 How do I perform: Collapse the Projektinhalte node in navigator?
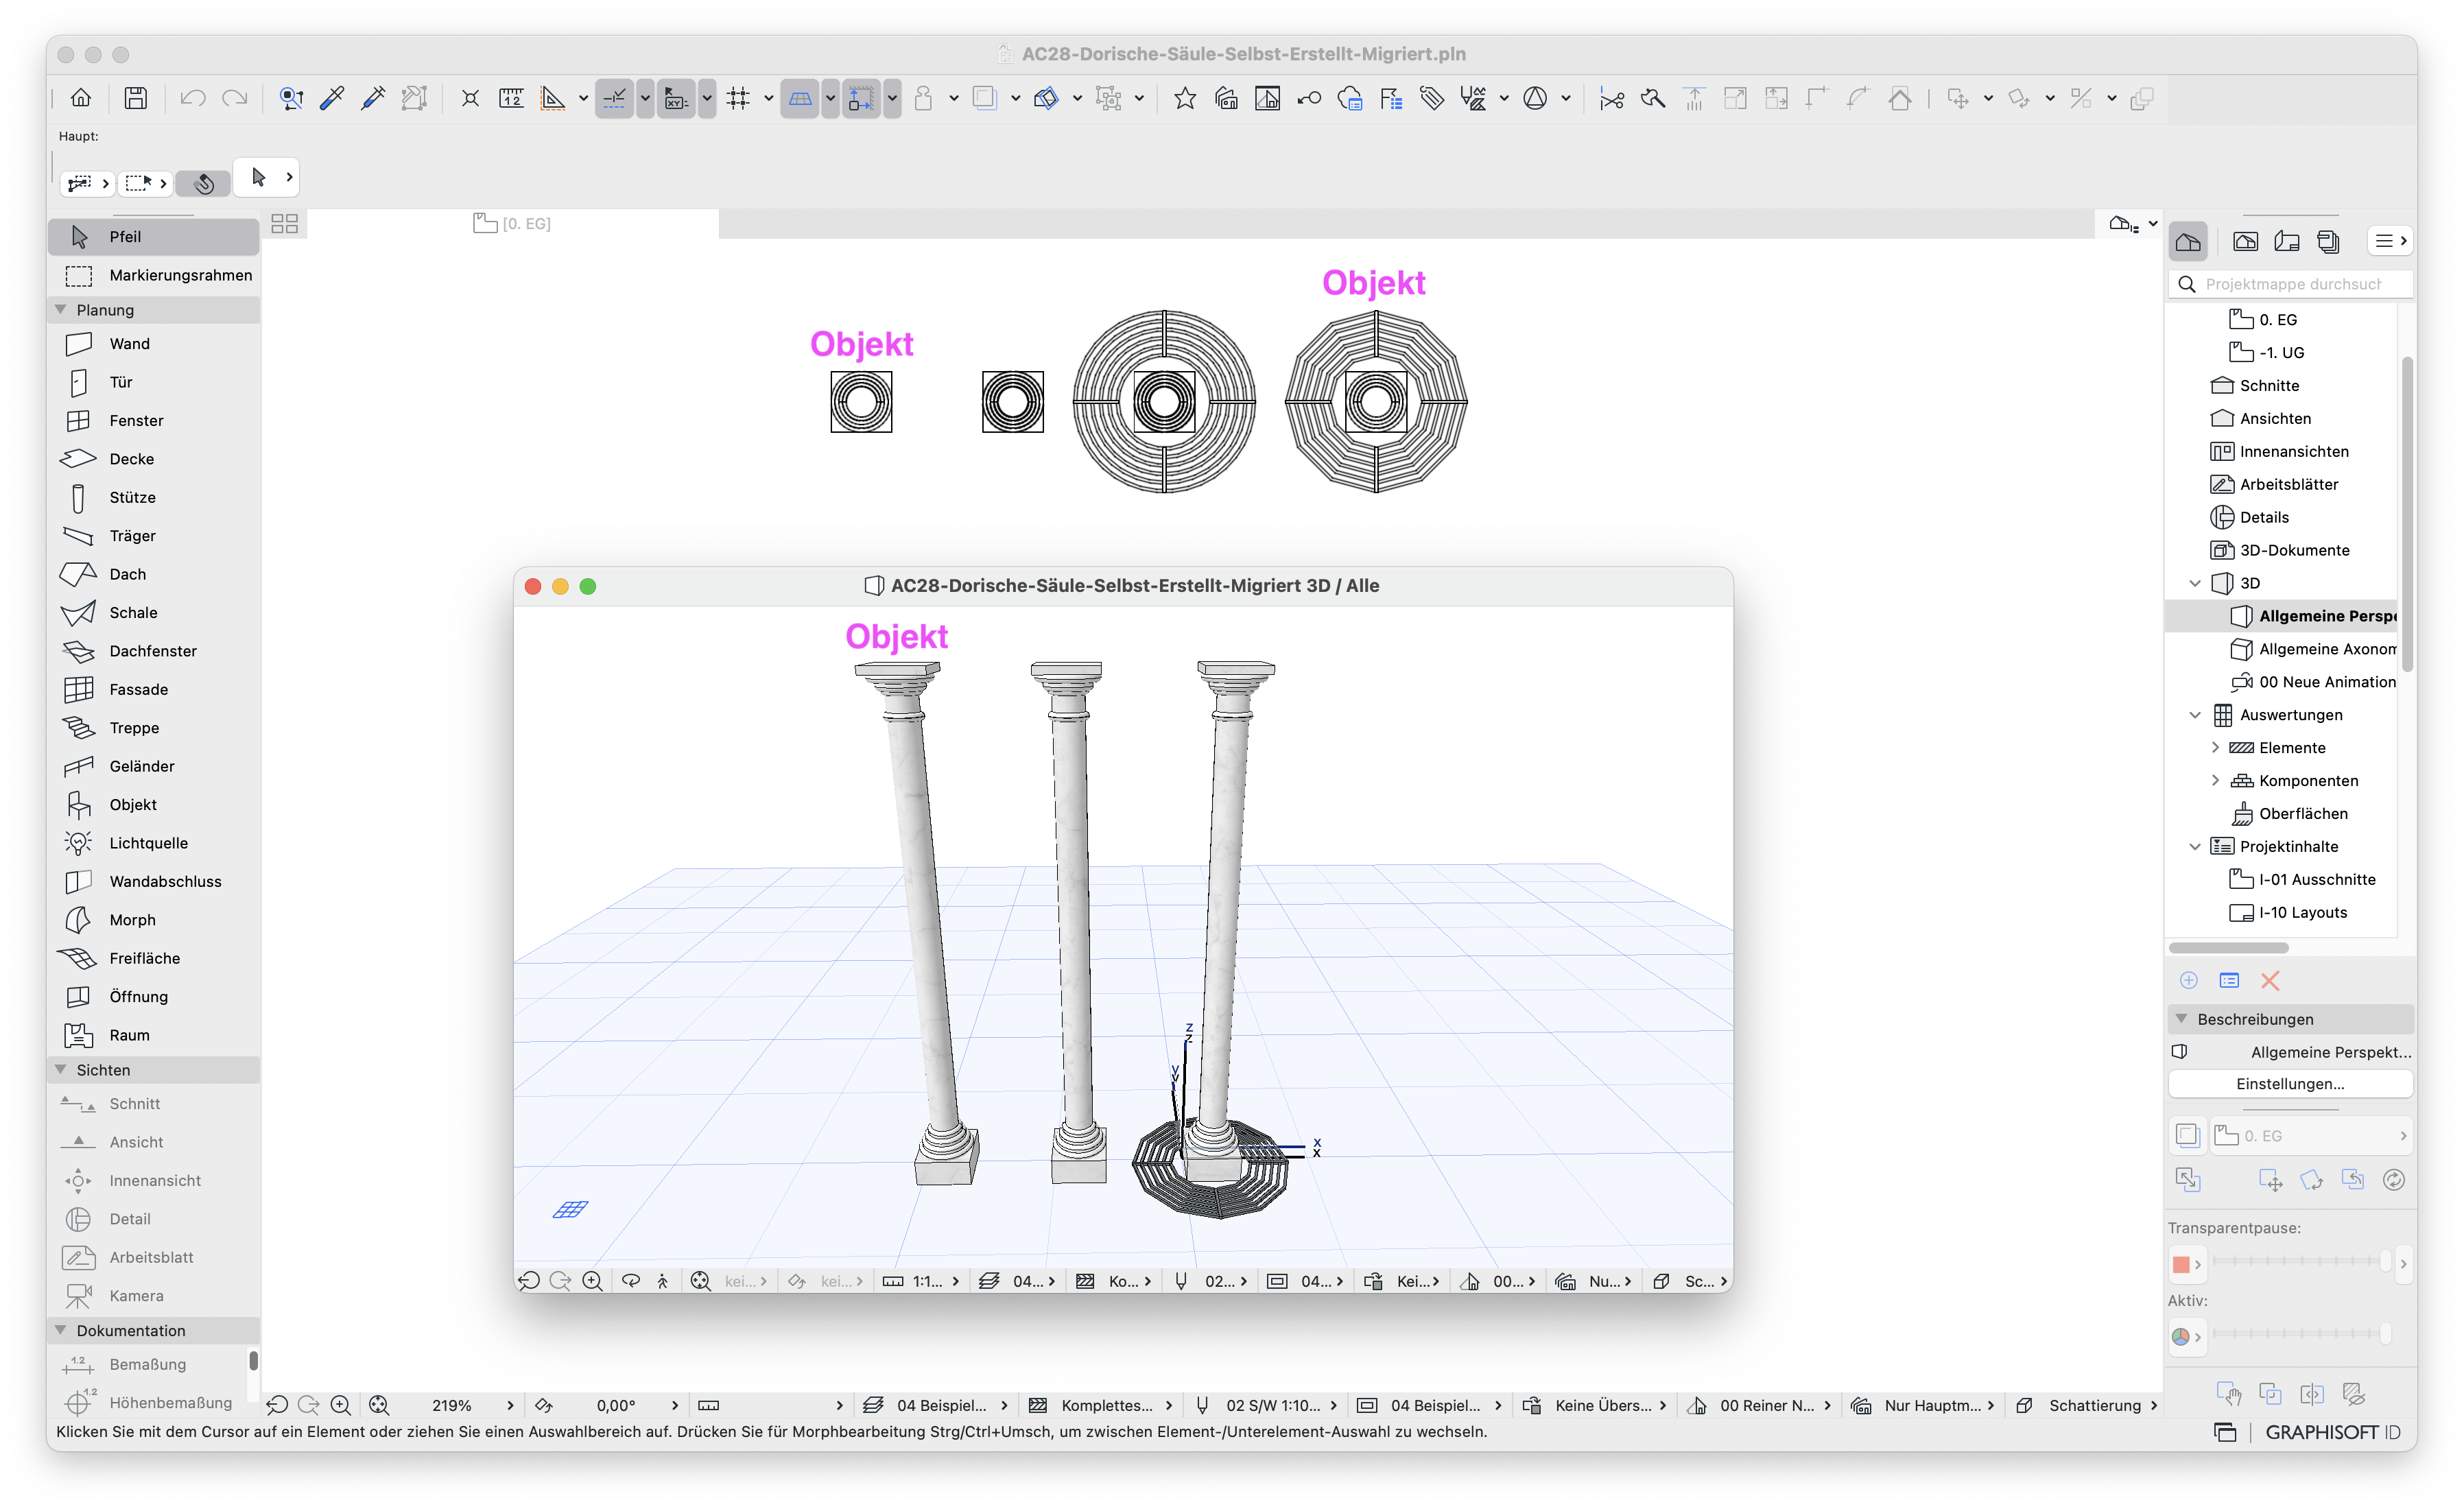coord(2195,846)
